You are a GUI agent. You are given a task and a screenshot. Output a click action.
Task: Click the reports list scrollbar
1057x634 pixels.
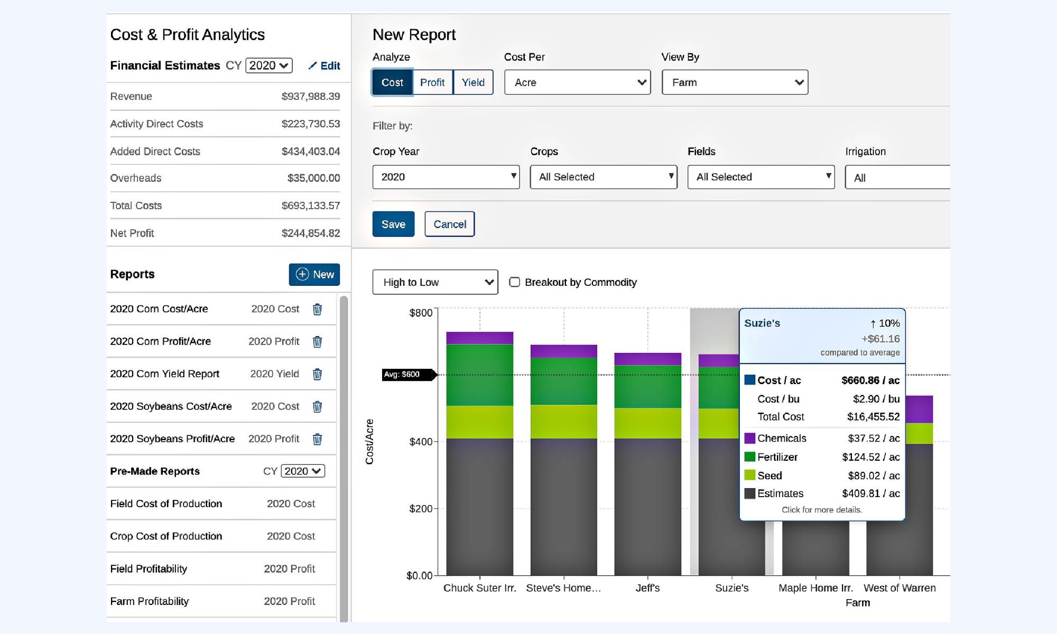(x=344, y=459)
